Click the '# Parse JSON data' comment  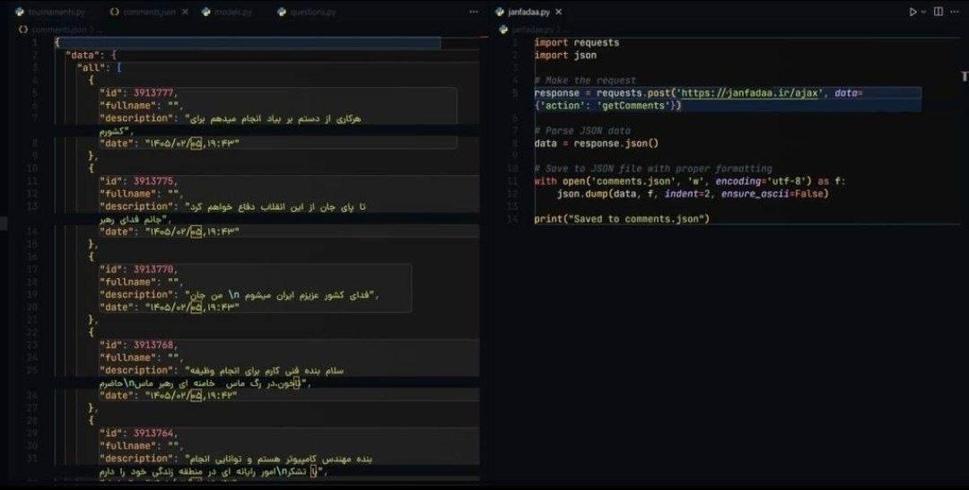point(582,131)
